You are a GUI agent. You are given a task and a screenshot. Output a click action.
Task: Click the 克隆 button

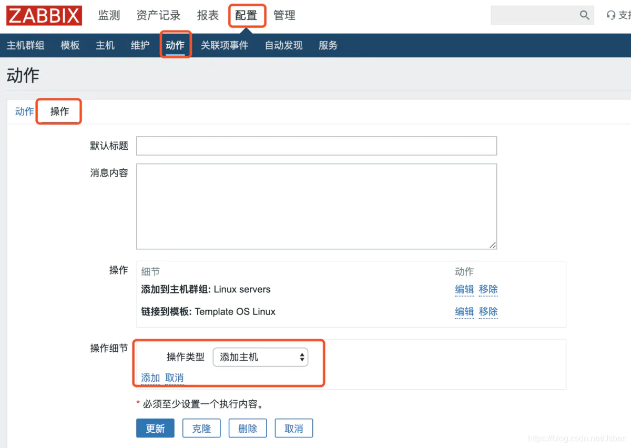pyautogui.click(x=201, y=429)
